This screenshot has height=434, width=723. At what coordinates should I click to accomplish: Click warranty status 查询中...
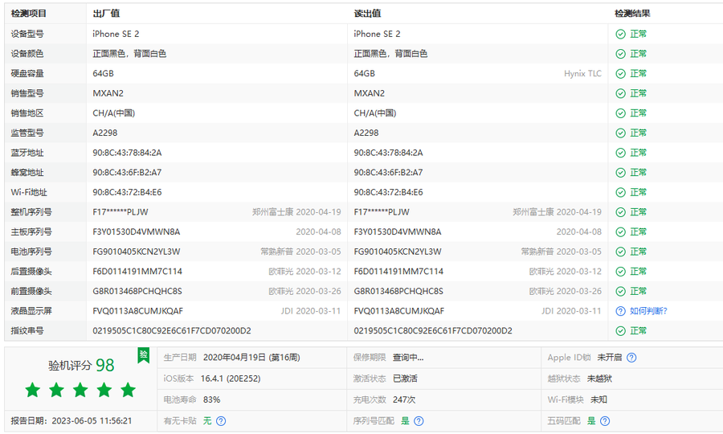point(408,358)
